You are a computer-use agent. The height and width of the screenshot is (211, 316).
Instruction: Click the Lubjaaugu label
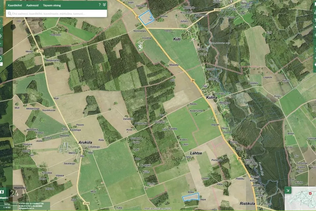click(94, 147)
